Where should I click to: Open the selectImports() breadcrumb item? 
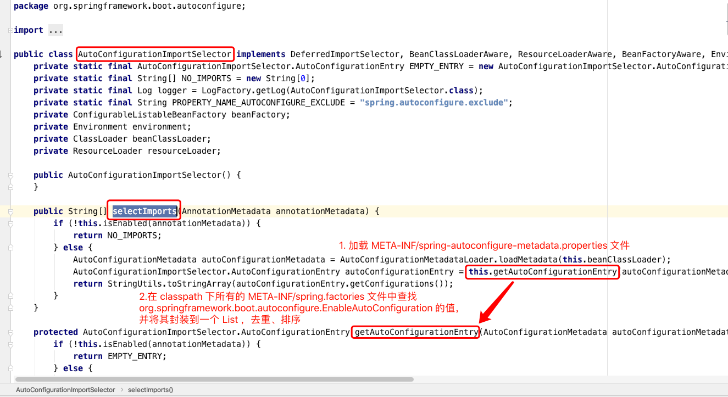[x=150, y=390]
